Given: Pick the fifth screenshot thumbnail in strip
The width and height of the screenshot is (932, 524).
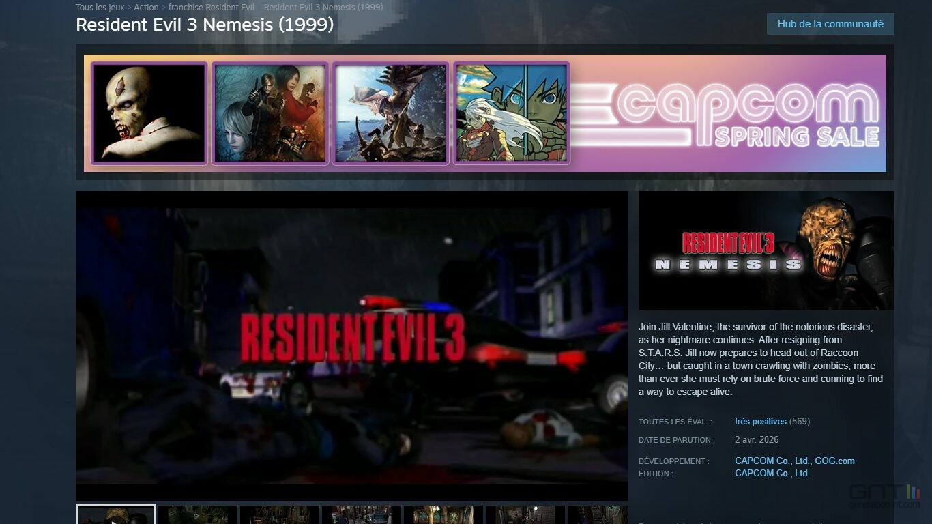Looking at the screenshot, I should (x=443, y=515).
